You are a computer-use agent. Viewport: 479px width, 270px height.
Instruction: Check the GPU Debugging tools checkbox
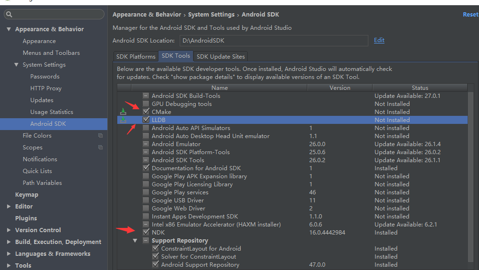click(146, 104)
